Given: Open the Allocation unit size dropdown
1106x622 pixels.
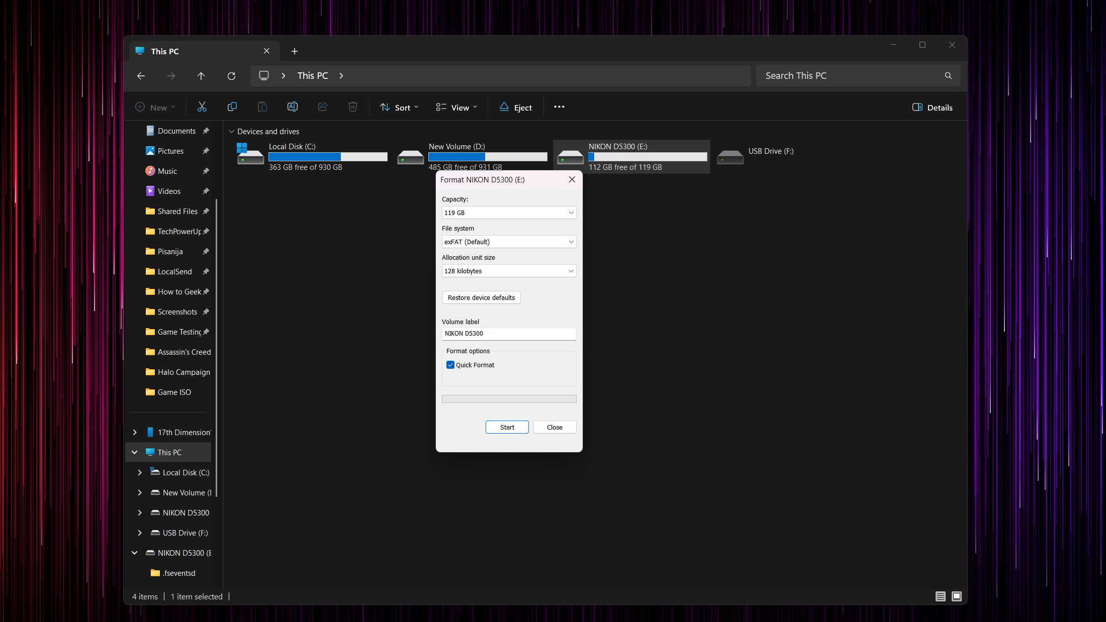Looking at the screenshot, I should [x=509, y=271].
